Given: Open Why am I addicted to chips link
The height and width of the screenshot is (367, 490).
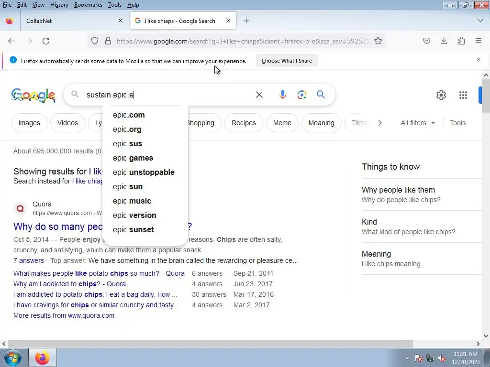Looking at the screenshot, I should [69, 284].
